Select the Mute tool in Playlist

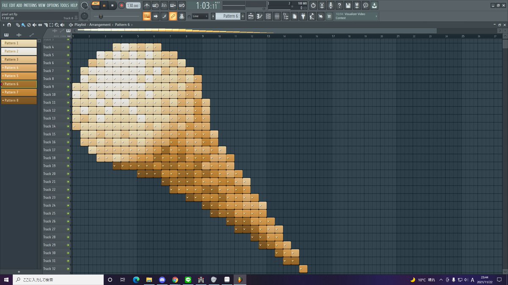35,25
